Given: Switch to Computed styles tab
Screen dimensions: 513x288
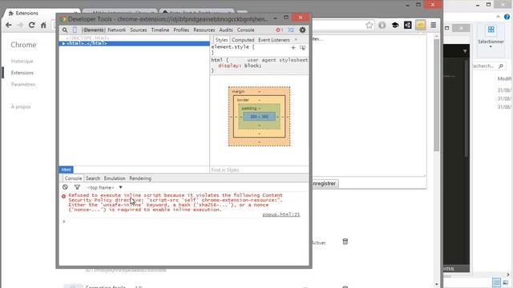Looking at the screenshot, I should pyautogui.click(x=243, y=40).
